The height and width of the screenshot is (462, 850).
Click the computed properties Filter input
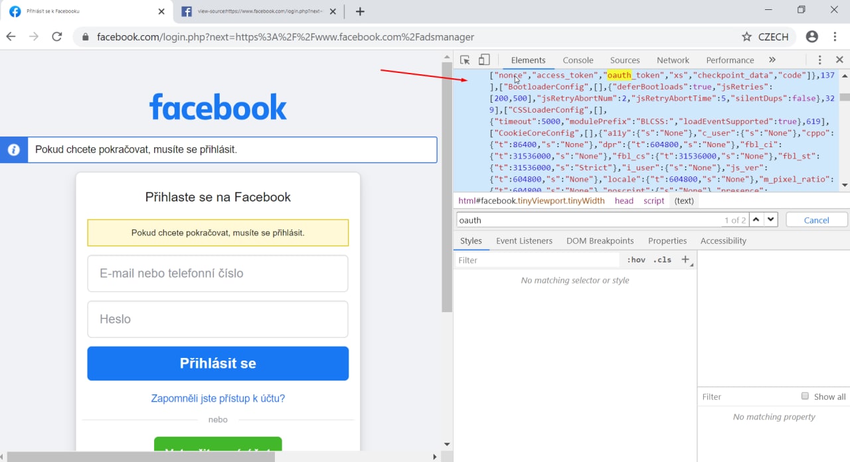[746, 396]
